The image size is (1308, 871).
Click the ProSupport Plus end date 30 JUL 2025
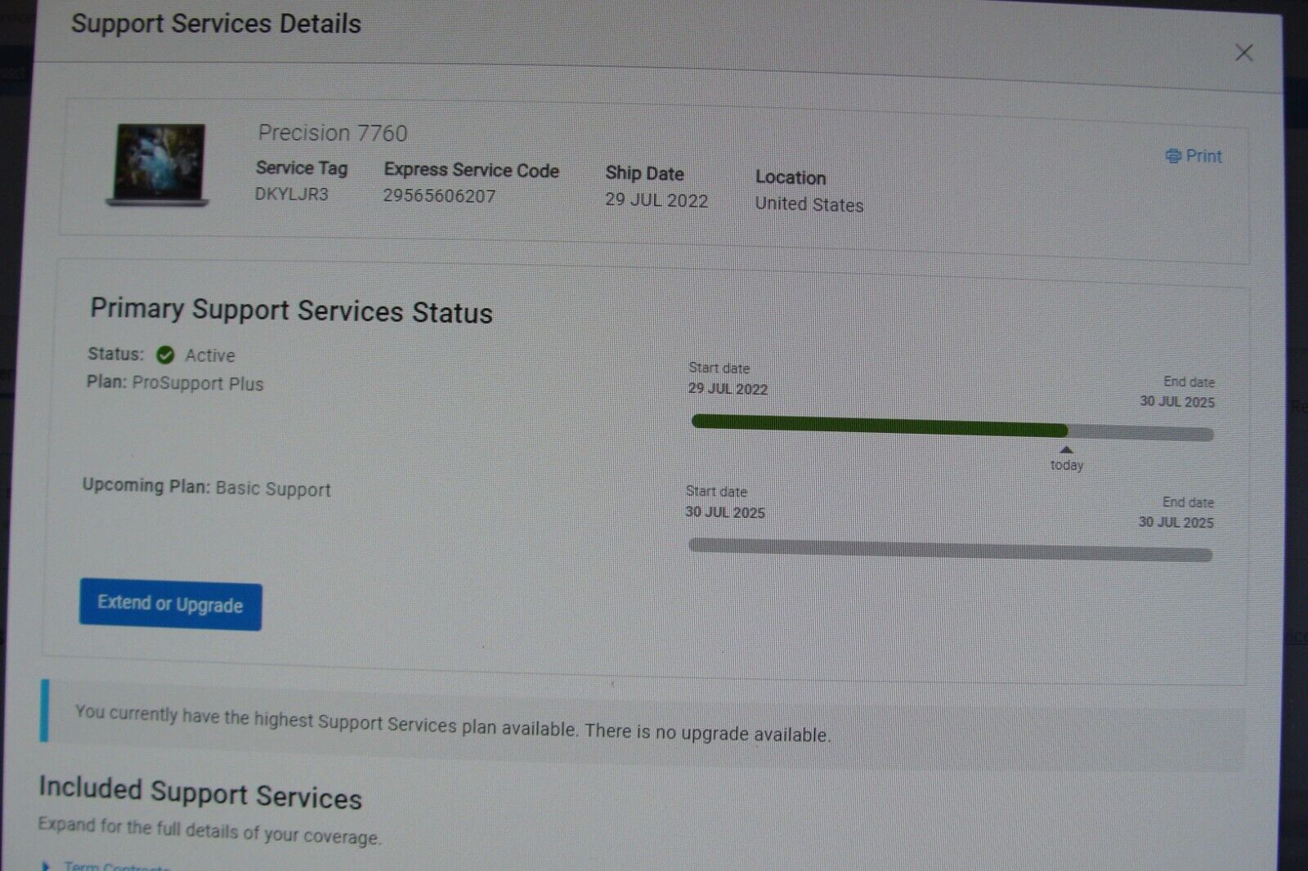coord(1177,402)
